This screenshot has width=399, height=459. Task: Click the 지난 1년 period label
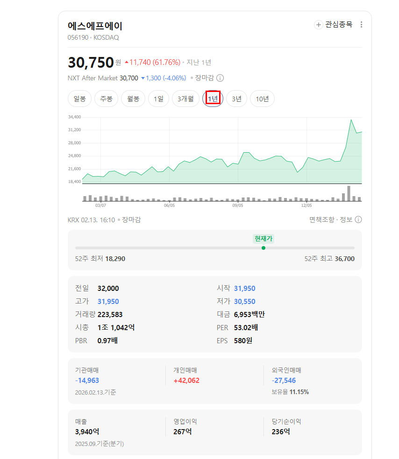[199, 63]
